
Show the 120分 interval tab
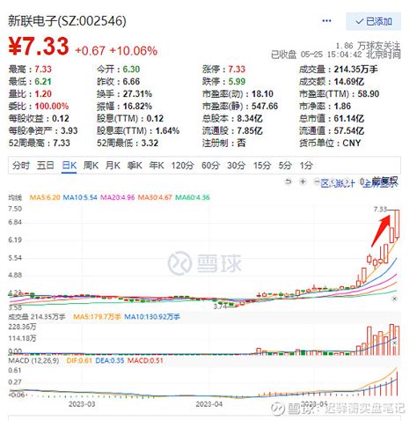point(182,166)
